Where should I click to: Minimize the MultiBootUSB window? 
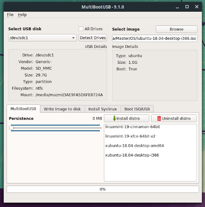177,7
